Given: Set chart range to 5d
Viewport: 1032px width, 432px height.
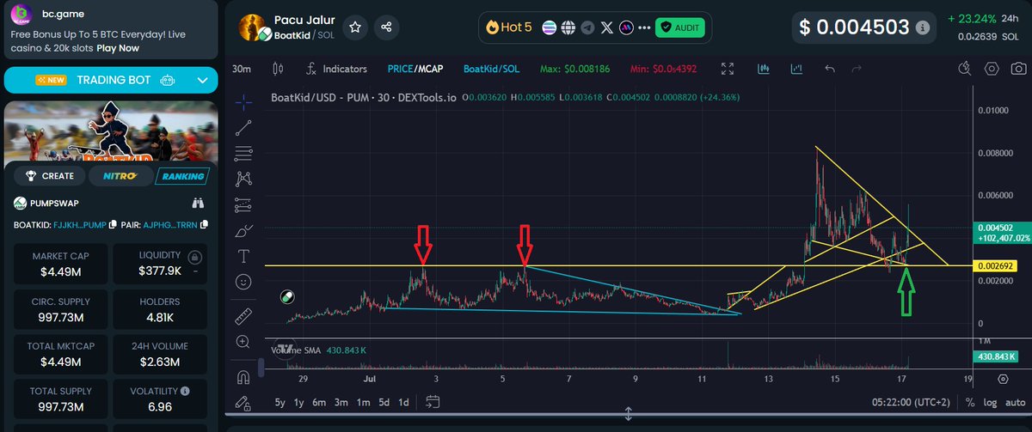Looking at the screenshot, I should (384, 402).
